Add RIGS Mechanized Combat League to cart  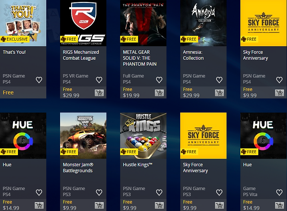pos(99,93)
